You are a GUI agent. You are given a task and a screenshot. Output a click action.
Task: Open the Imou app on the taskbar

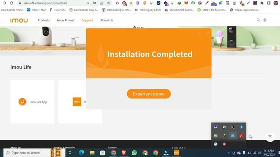click(x=177, y=153)
